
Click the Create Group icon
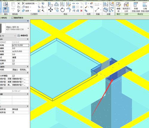pos(111,4)
